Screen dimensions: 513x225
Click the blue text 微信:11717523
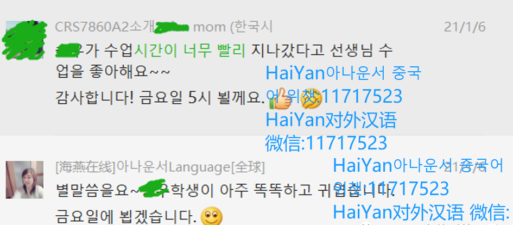tap(326, 143)
